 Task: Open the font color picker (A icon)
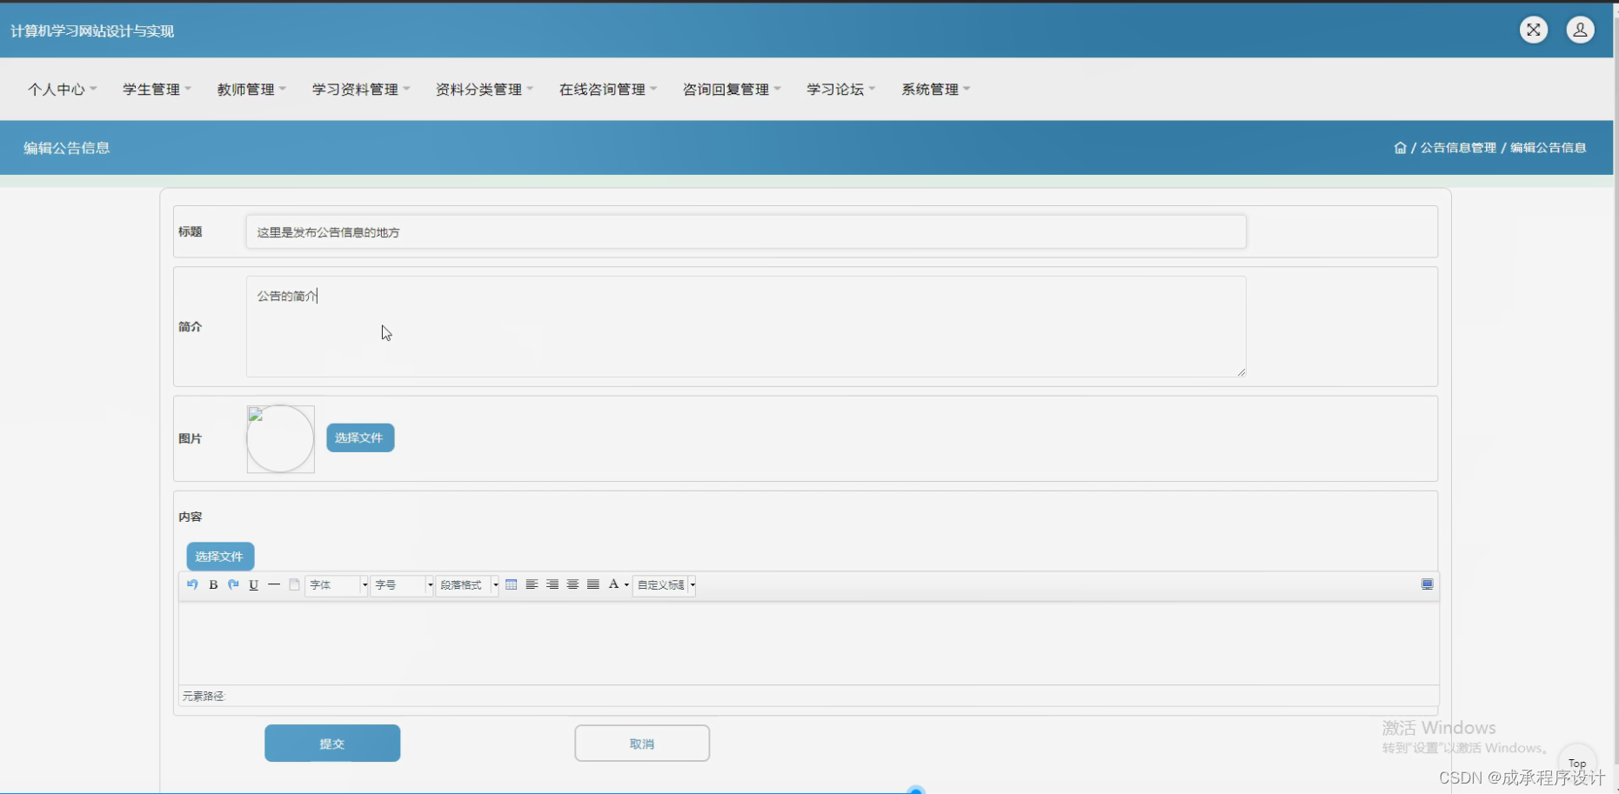tap(614, 584)
